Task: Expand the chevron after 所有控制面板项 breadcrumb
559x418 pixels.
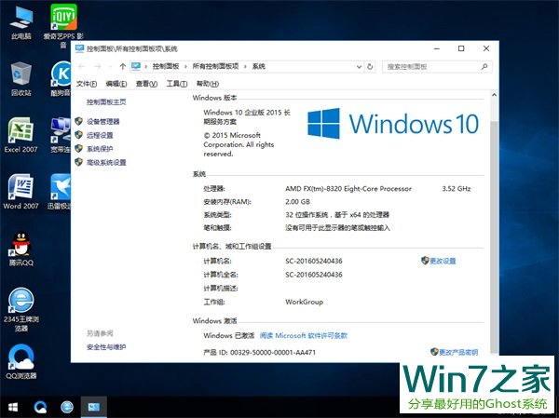Action: click(245, 67)
